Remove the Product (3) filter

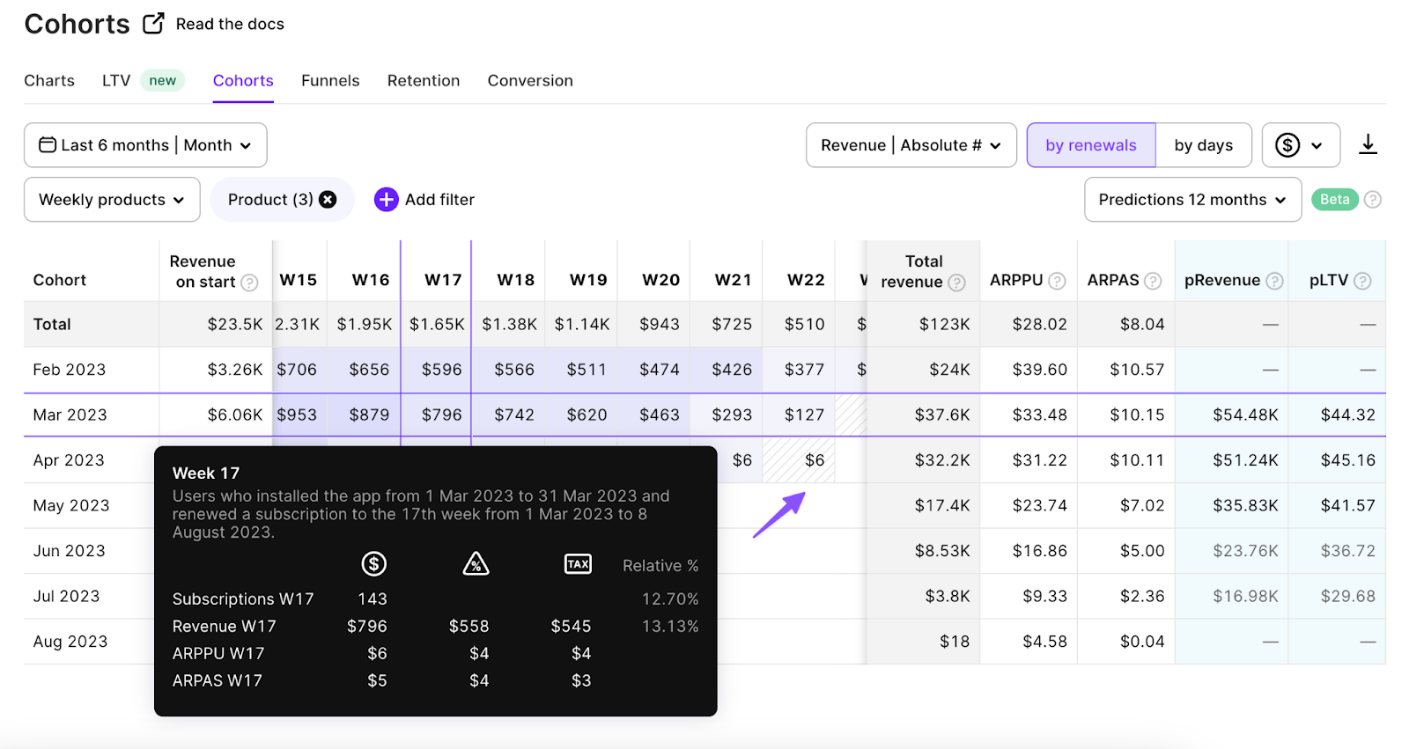coord(328,200)
